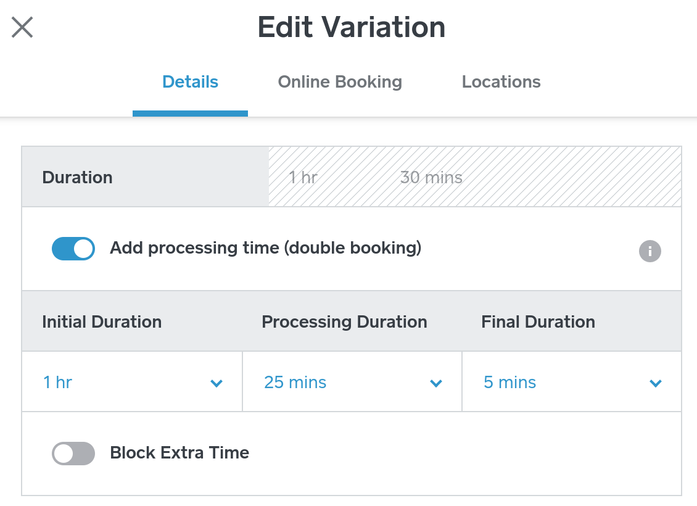Image resolution: width=697 pixels, height=506 pixels.
Task: Click the Edit Variation title heading
Action: (x=351, y=28)
